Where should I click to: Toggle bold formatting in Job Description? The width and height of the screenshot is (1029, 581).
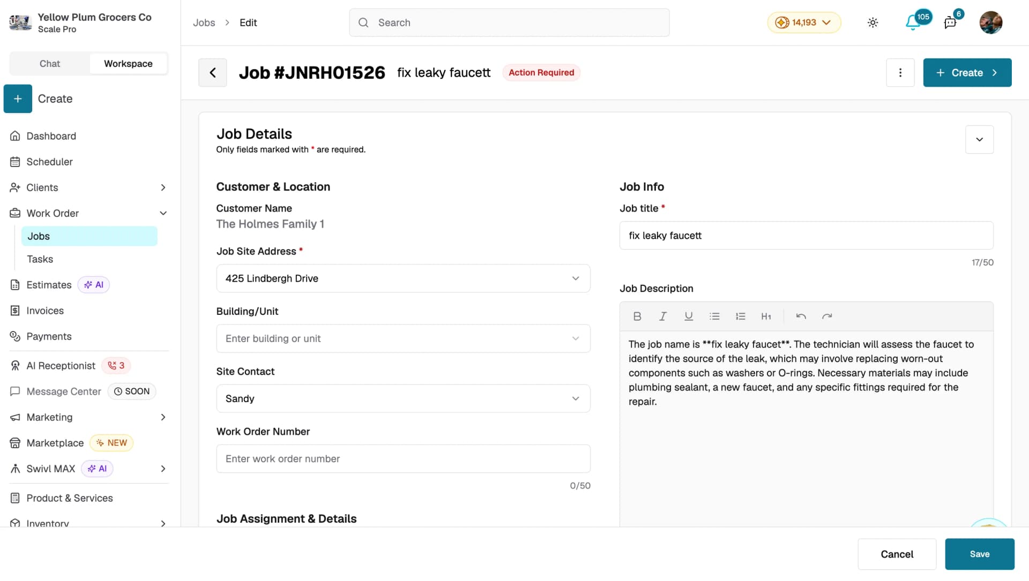pos(637,316)
